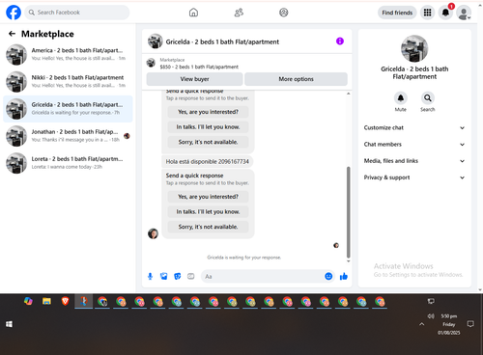483x355 pixels.
Task: Open the Facebook menu grid icon
Action: pos(427,13)
